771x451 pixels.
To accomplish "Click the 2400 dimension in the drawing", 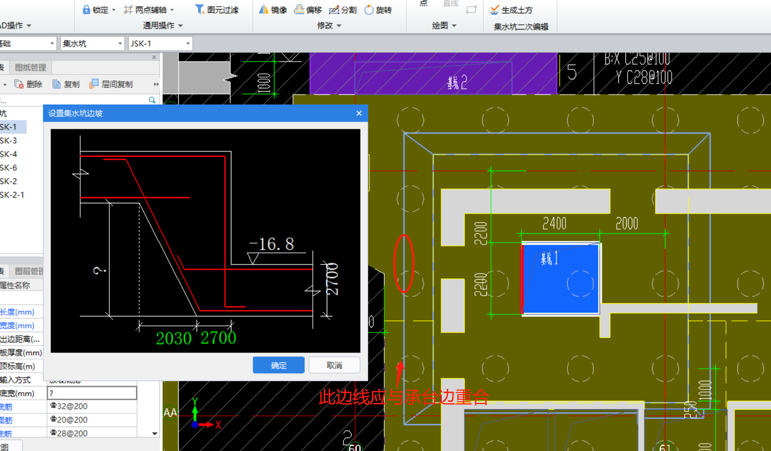I will click(x=555, y=224).
